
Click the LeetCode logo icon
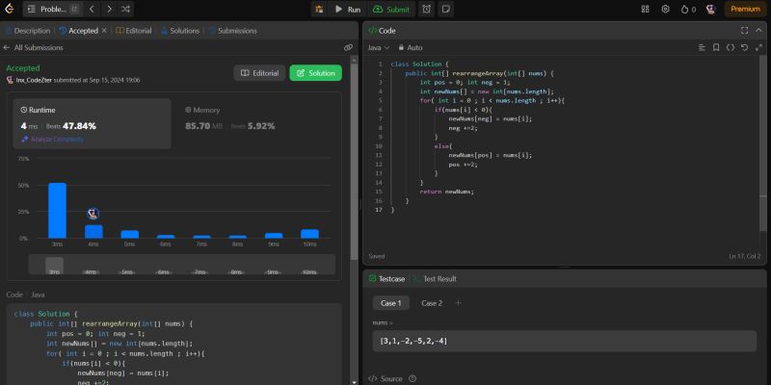click(x=9, y=9)
